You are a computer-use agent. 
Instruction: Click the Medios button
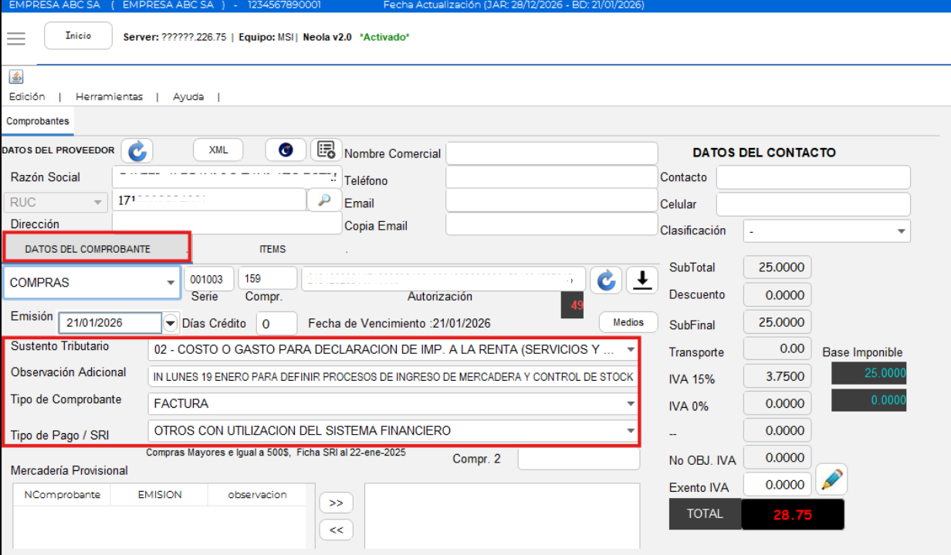628,322
